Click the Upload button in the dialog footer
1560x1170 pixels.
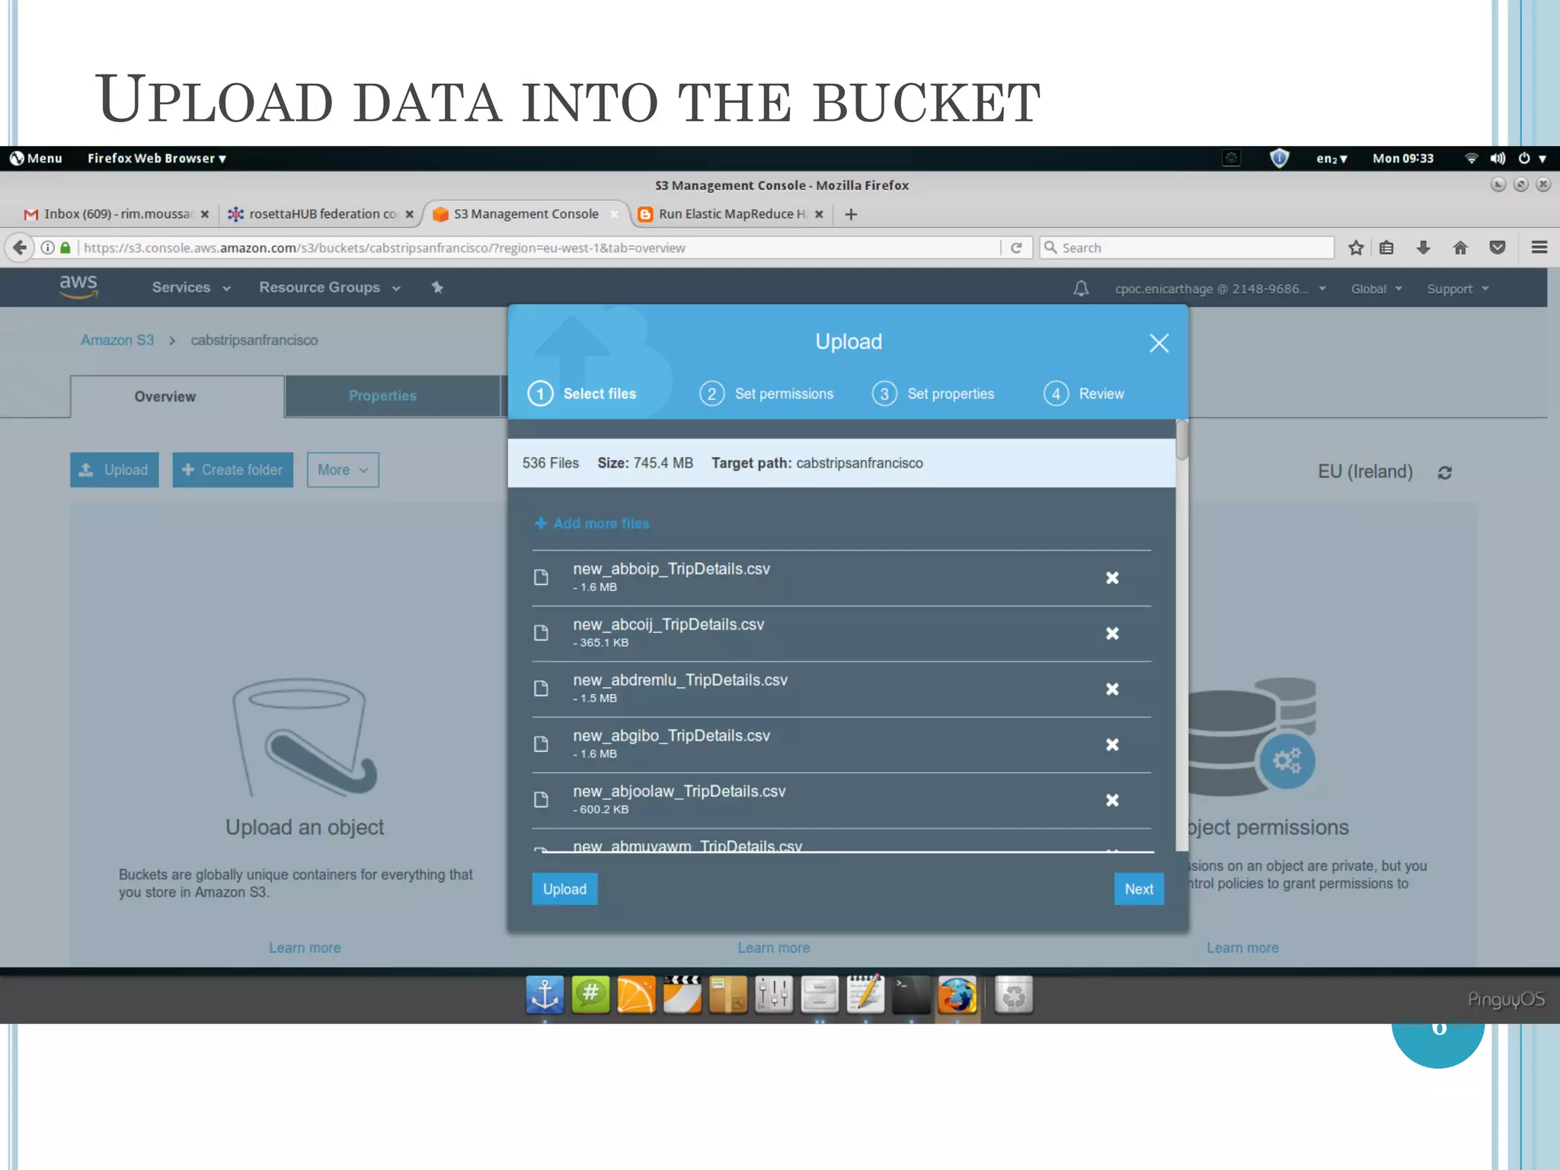tap(564, 889)
